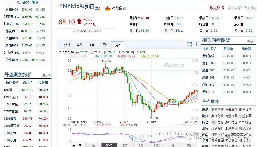Image resolution: width=257 pixels, height=147 pixels.
Task: Open CBOT黄豆 quote
Action: click(10, 119)
